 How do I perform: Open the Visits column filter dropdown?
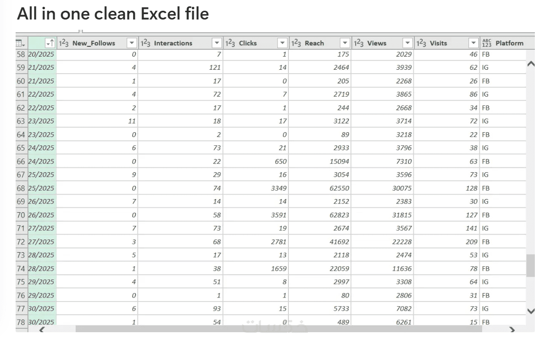[x=473, y=43]
